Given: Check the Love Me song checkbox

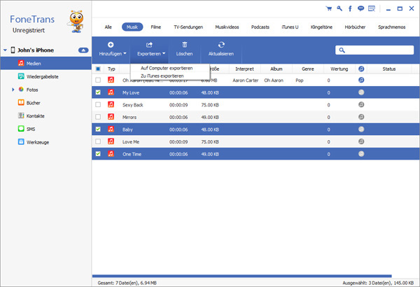Looking at the screenshot, I should [98, 141].
